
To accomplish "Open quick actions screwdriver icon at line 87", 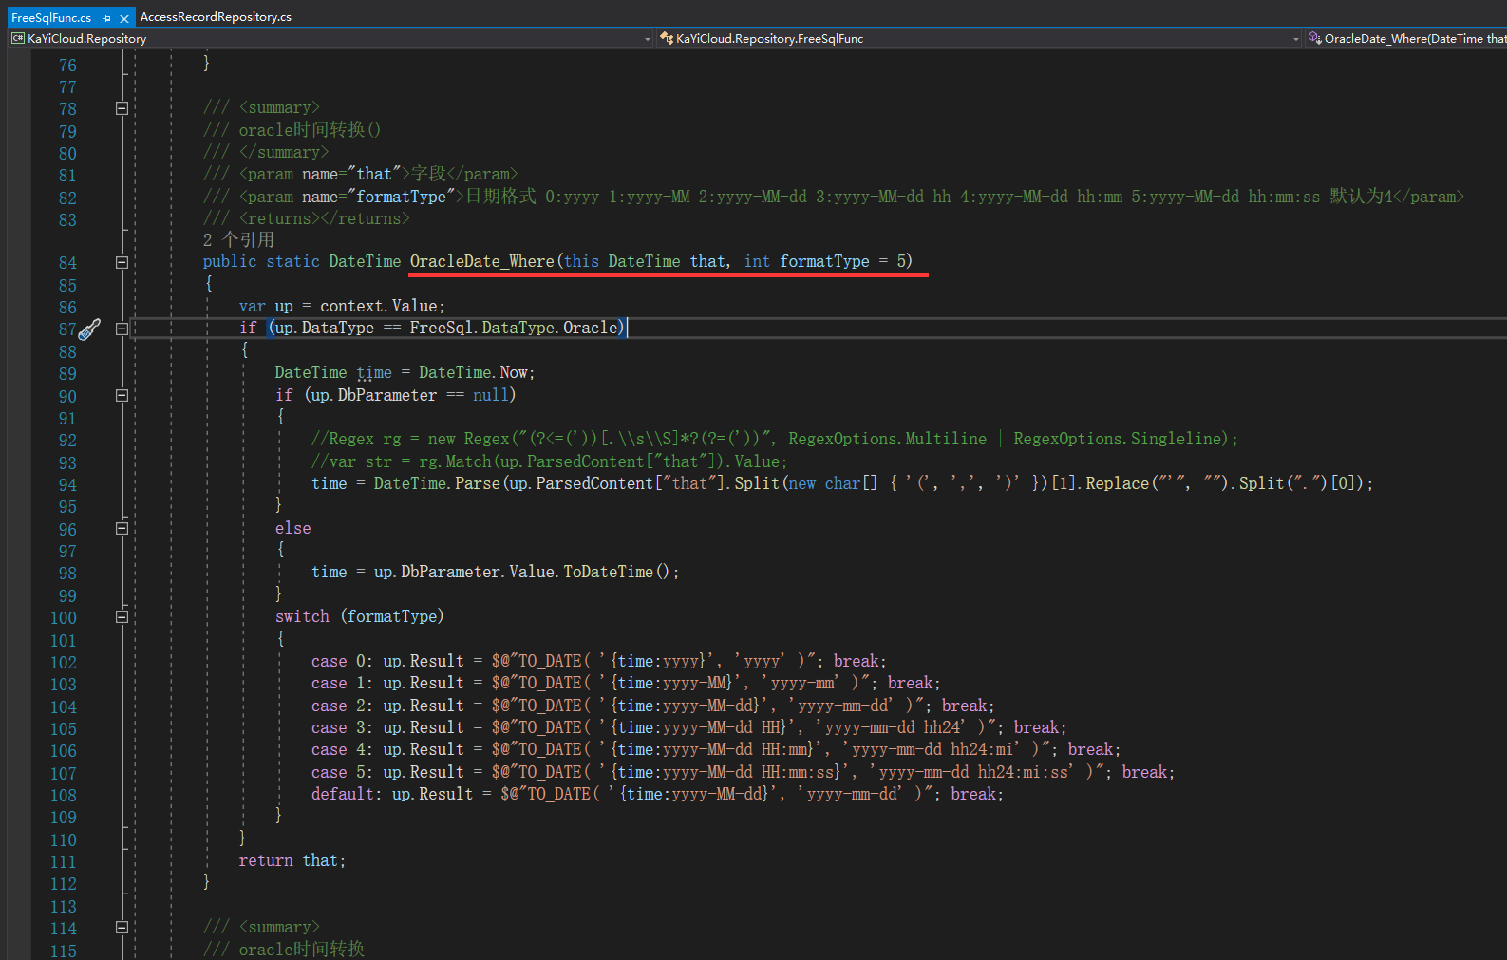I will pos(89,329).
